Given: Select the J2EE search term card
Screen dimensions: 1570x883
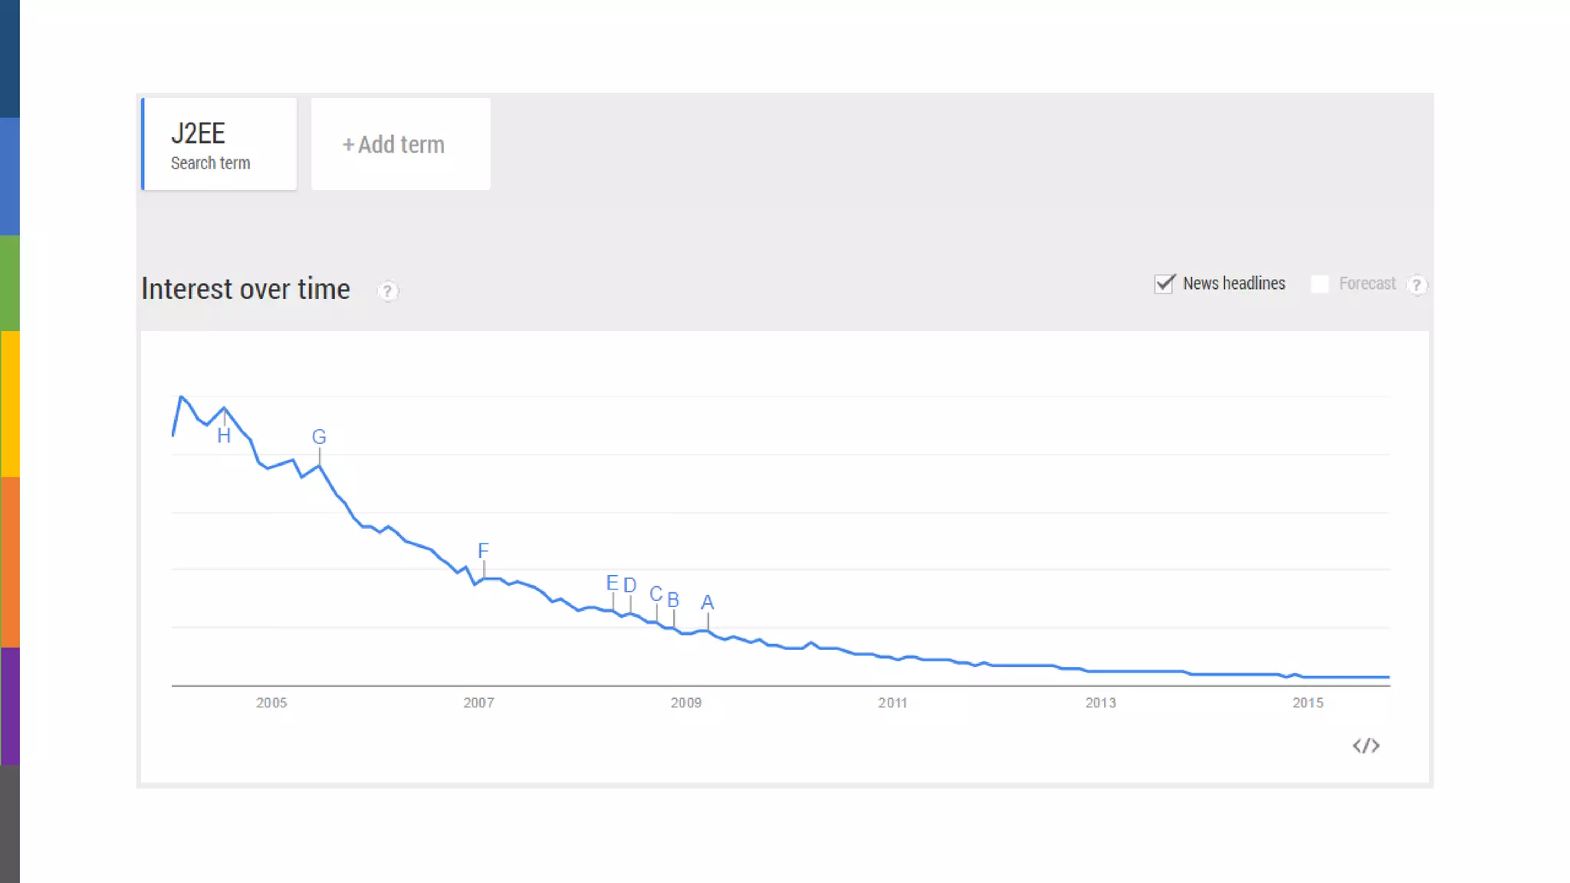Looking at the screenshot, I should point(219,144).
